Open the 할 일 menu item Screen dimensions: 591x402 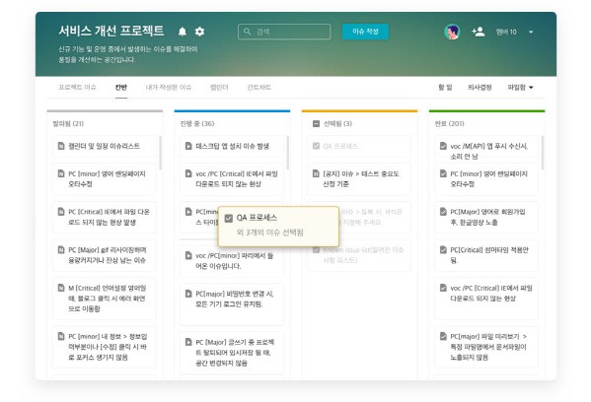click(x=445, y=88)
